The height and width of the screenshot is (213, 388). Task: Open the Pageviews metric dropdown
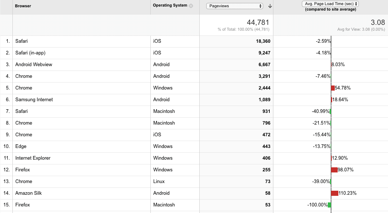[x=235, y=6]
